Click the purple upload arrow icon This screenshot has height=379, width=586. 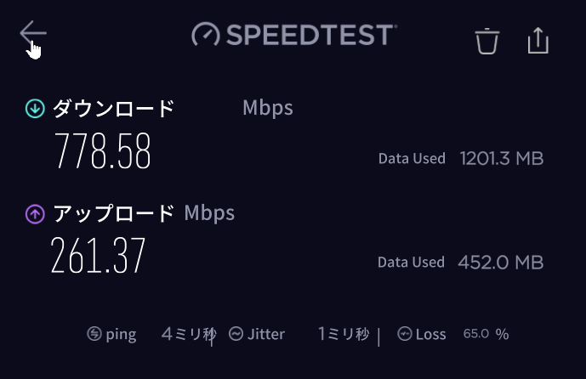click(35, 213)
